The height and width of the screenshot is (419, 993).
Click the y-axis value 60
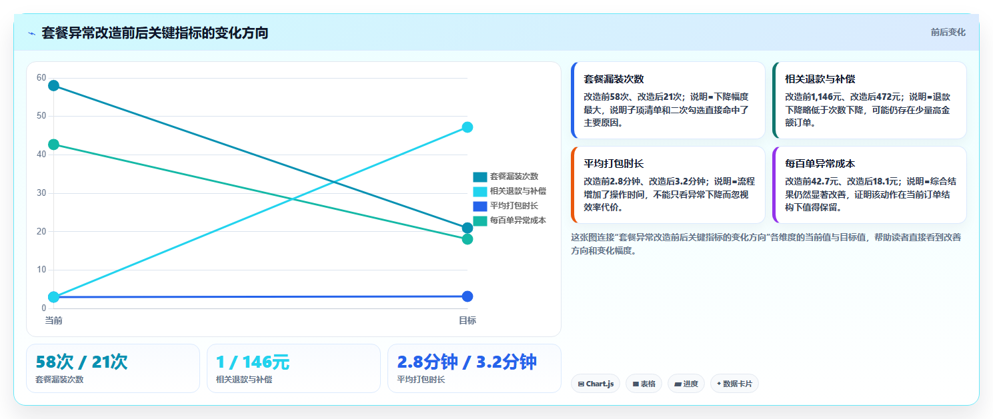tap(41, 78)
